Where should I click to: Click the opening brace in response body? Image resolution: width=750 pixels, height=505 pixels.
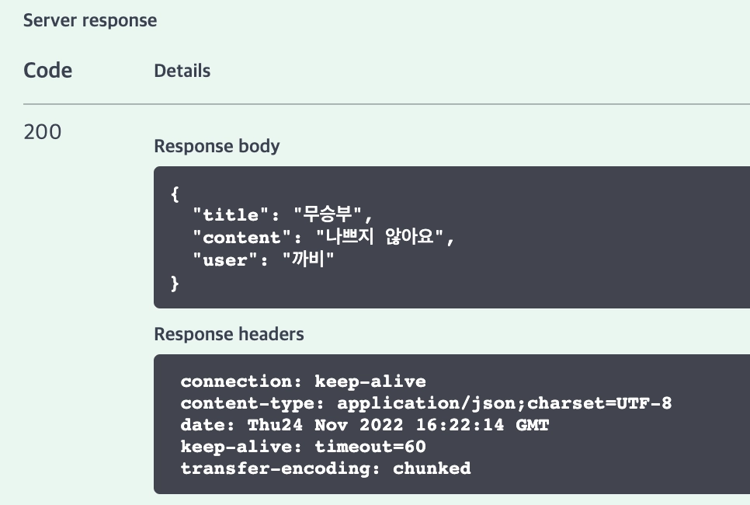coord(175,193)
